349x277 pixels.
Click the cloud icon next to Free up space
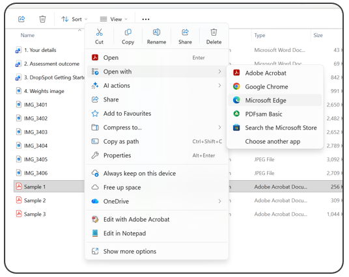click(x=95, y=187)
